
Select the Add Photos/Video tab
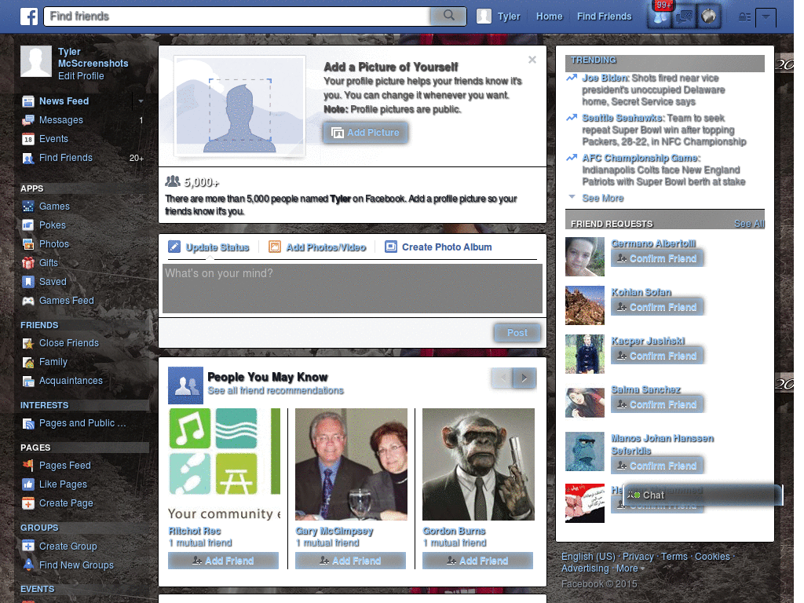(x=317, y=247)
